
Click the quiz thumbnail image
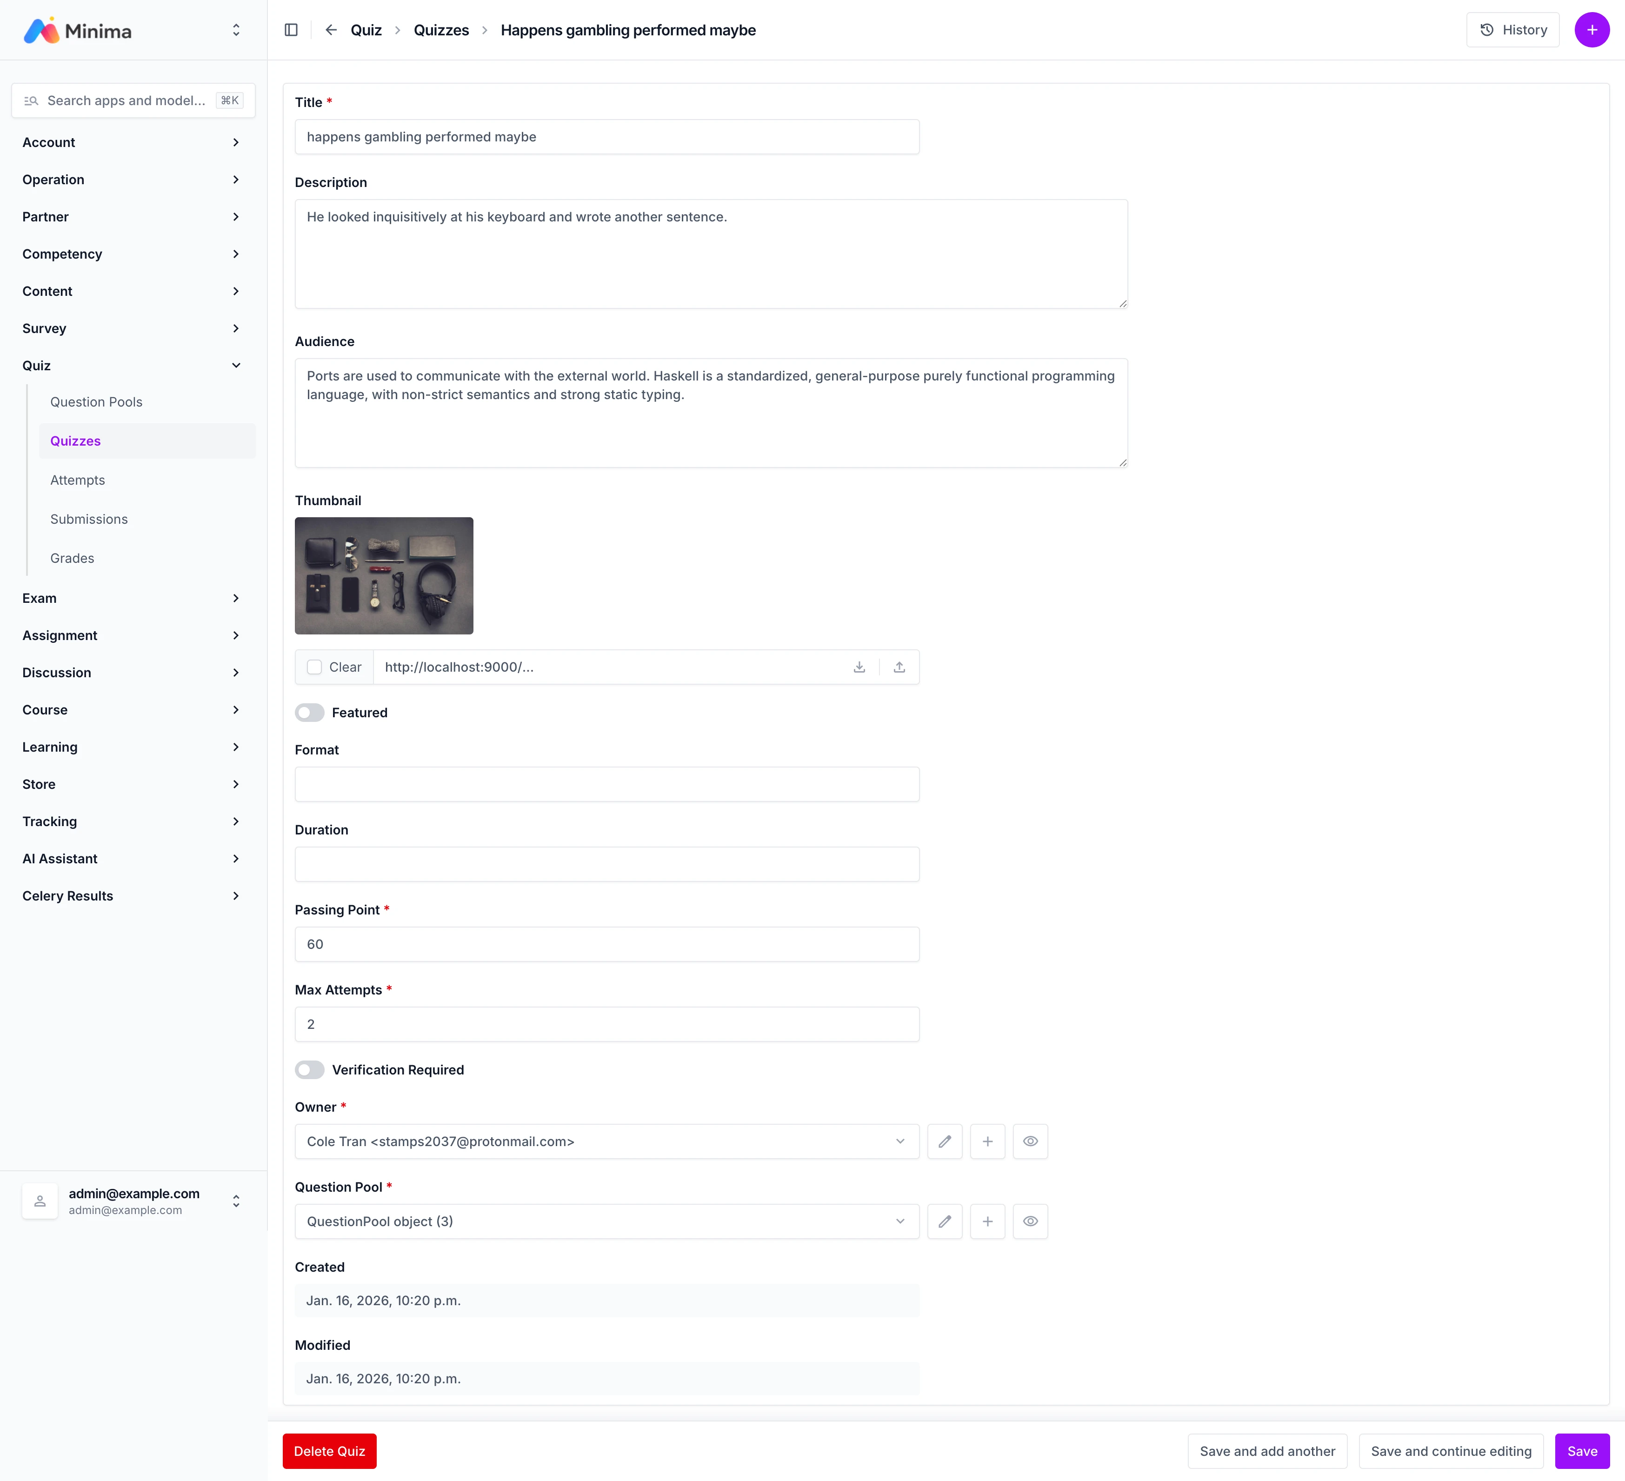coord(384,575)
